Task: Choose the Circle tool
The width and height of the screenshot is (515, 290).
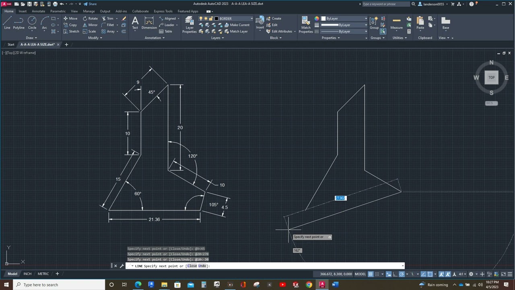Action: (32, 23)
